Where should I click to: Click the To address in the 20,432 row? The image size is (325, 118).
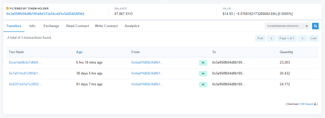229,73
